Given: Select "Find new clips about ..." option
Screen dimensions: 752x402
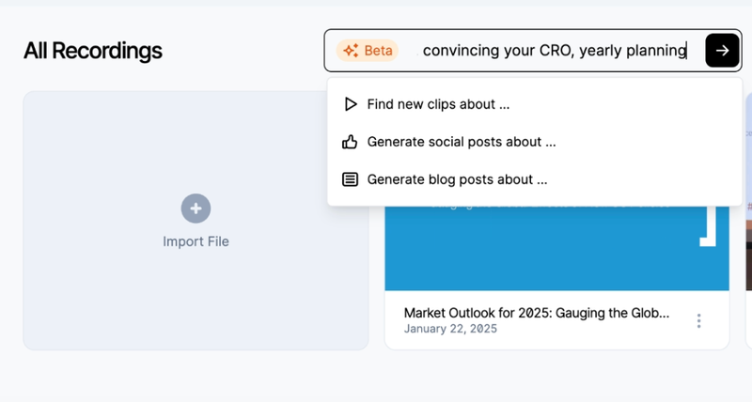Looking at the screenshot, I should click(438, 104).
